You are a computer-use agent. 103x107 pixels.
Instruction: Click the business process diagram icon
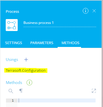click(12, 25)
